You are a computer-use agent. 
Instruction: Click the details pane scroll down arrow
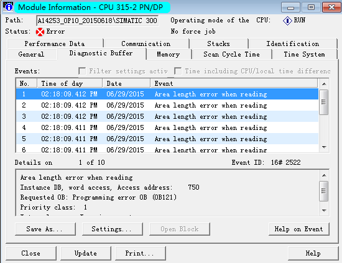[x=324, y=210]
